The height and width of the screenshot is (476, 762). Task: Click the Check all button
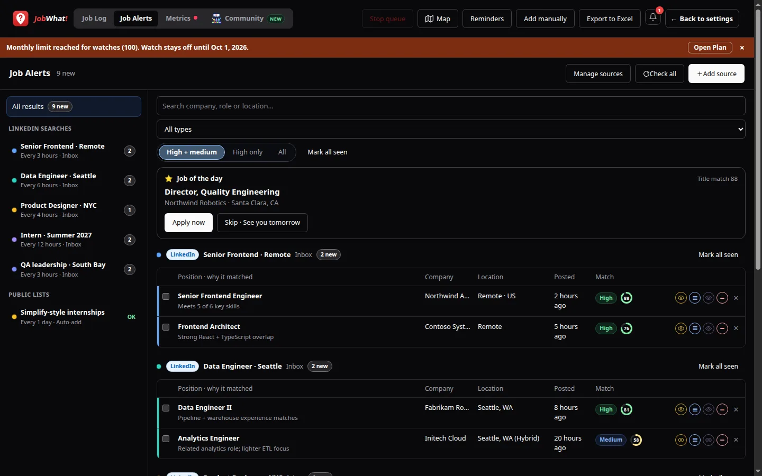(659, 74)
